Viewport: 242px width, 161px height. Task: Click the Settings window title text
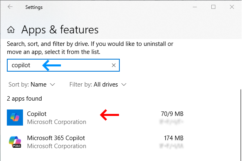(x=34, y=7)
